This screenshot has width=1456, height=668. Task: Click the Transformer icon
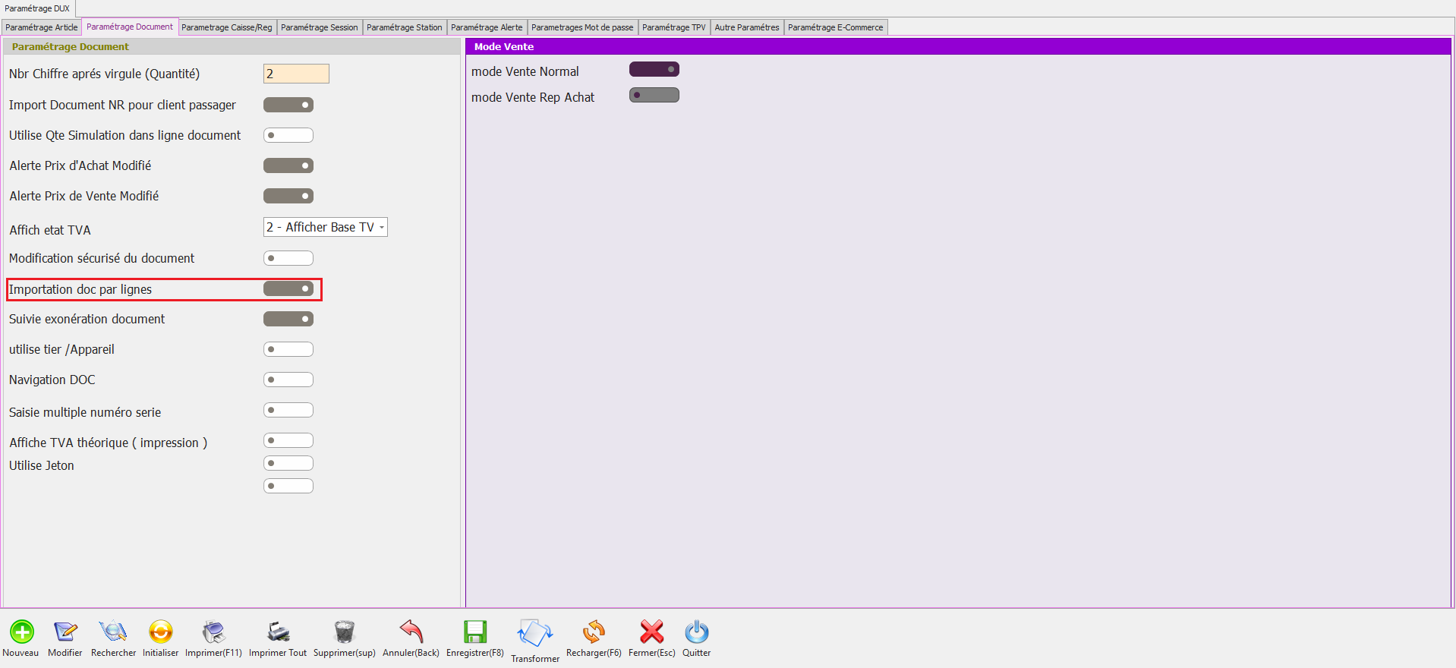(x=535, y=633)
